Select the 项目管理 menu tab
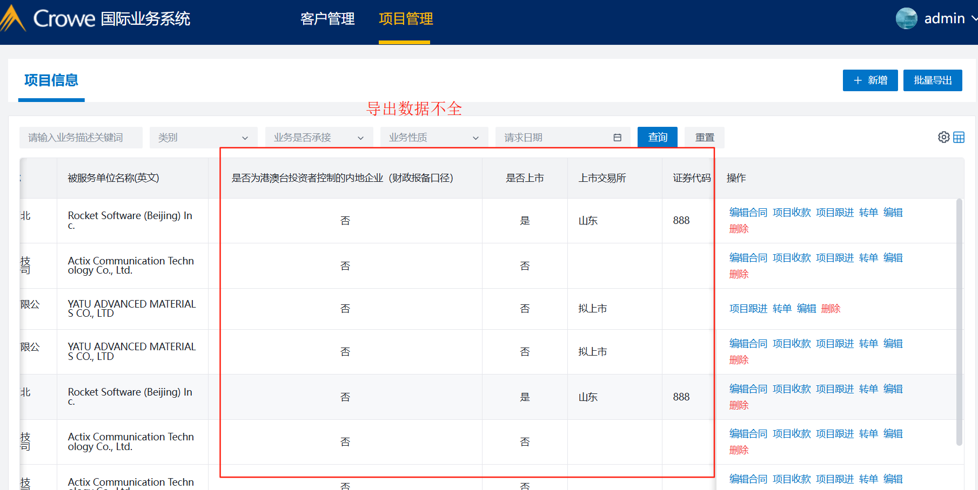The image size is (978, 490). 405,19
